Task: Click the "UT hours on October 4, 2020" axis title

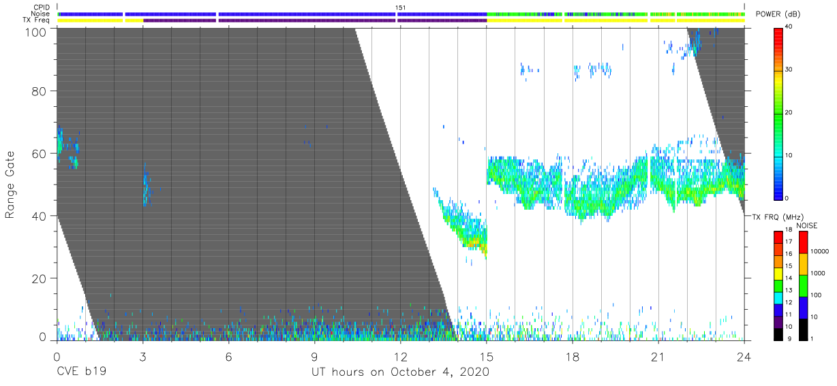Action: [x=400, y=372]
